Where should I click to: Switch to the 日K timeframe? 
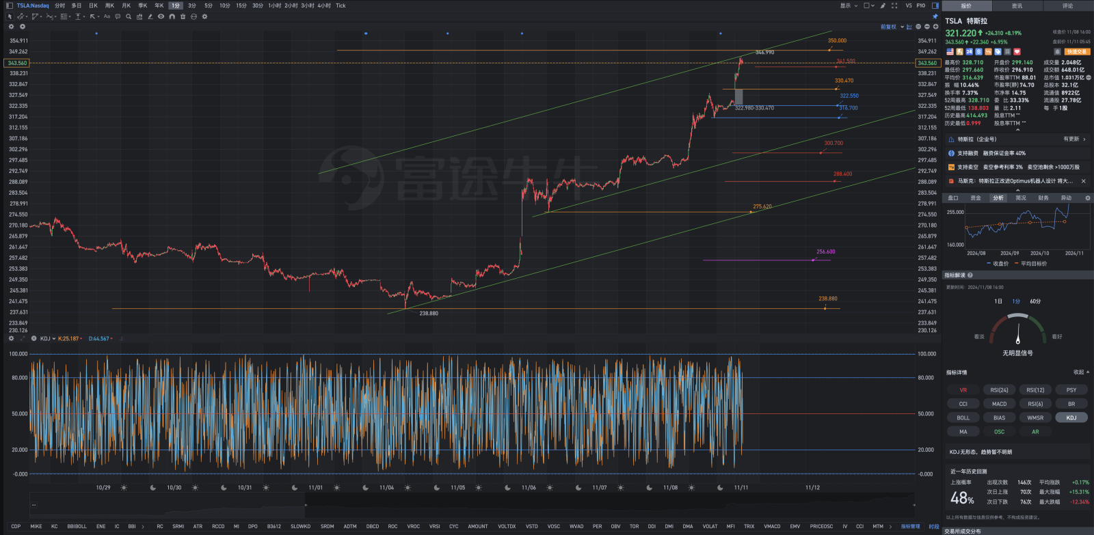point(93,5)
